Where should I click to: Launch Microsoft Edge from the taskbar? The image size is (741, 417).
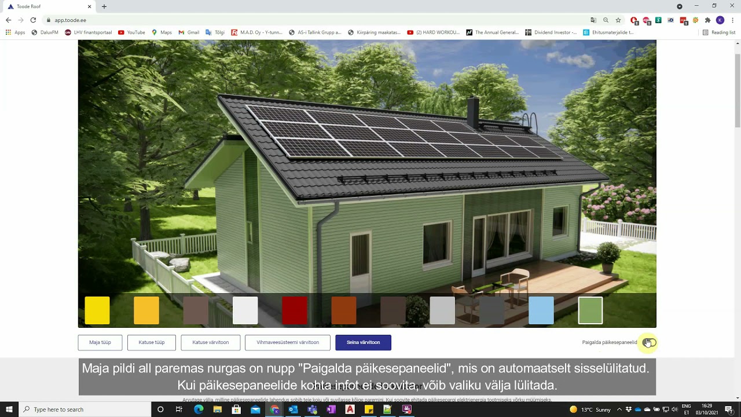(199, 409)
